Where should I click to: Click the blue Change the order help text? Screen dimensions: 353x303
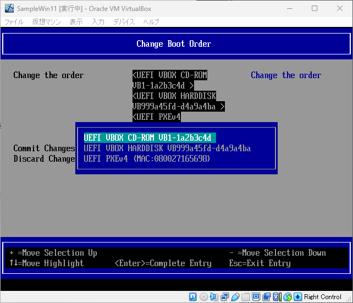tap(286, 75)
